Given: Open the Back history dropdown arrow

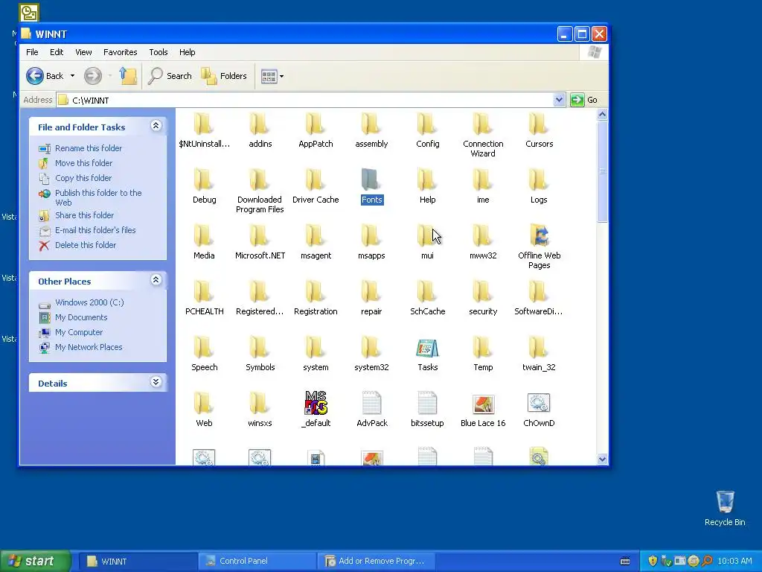Looking at the screenshot, I should click(72, 76).
